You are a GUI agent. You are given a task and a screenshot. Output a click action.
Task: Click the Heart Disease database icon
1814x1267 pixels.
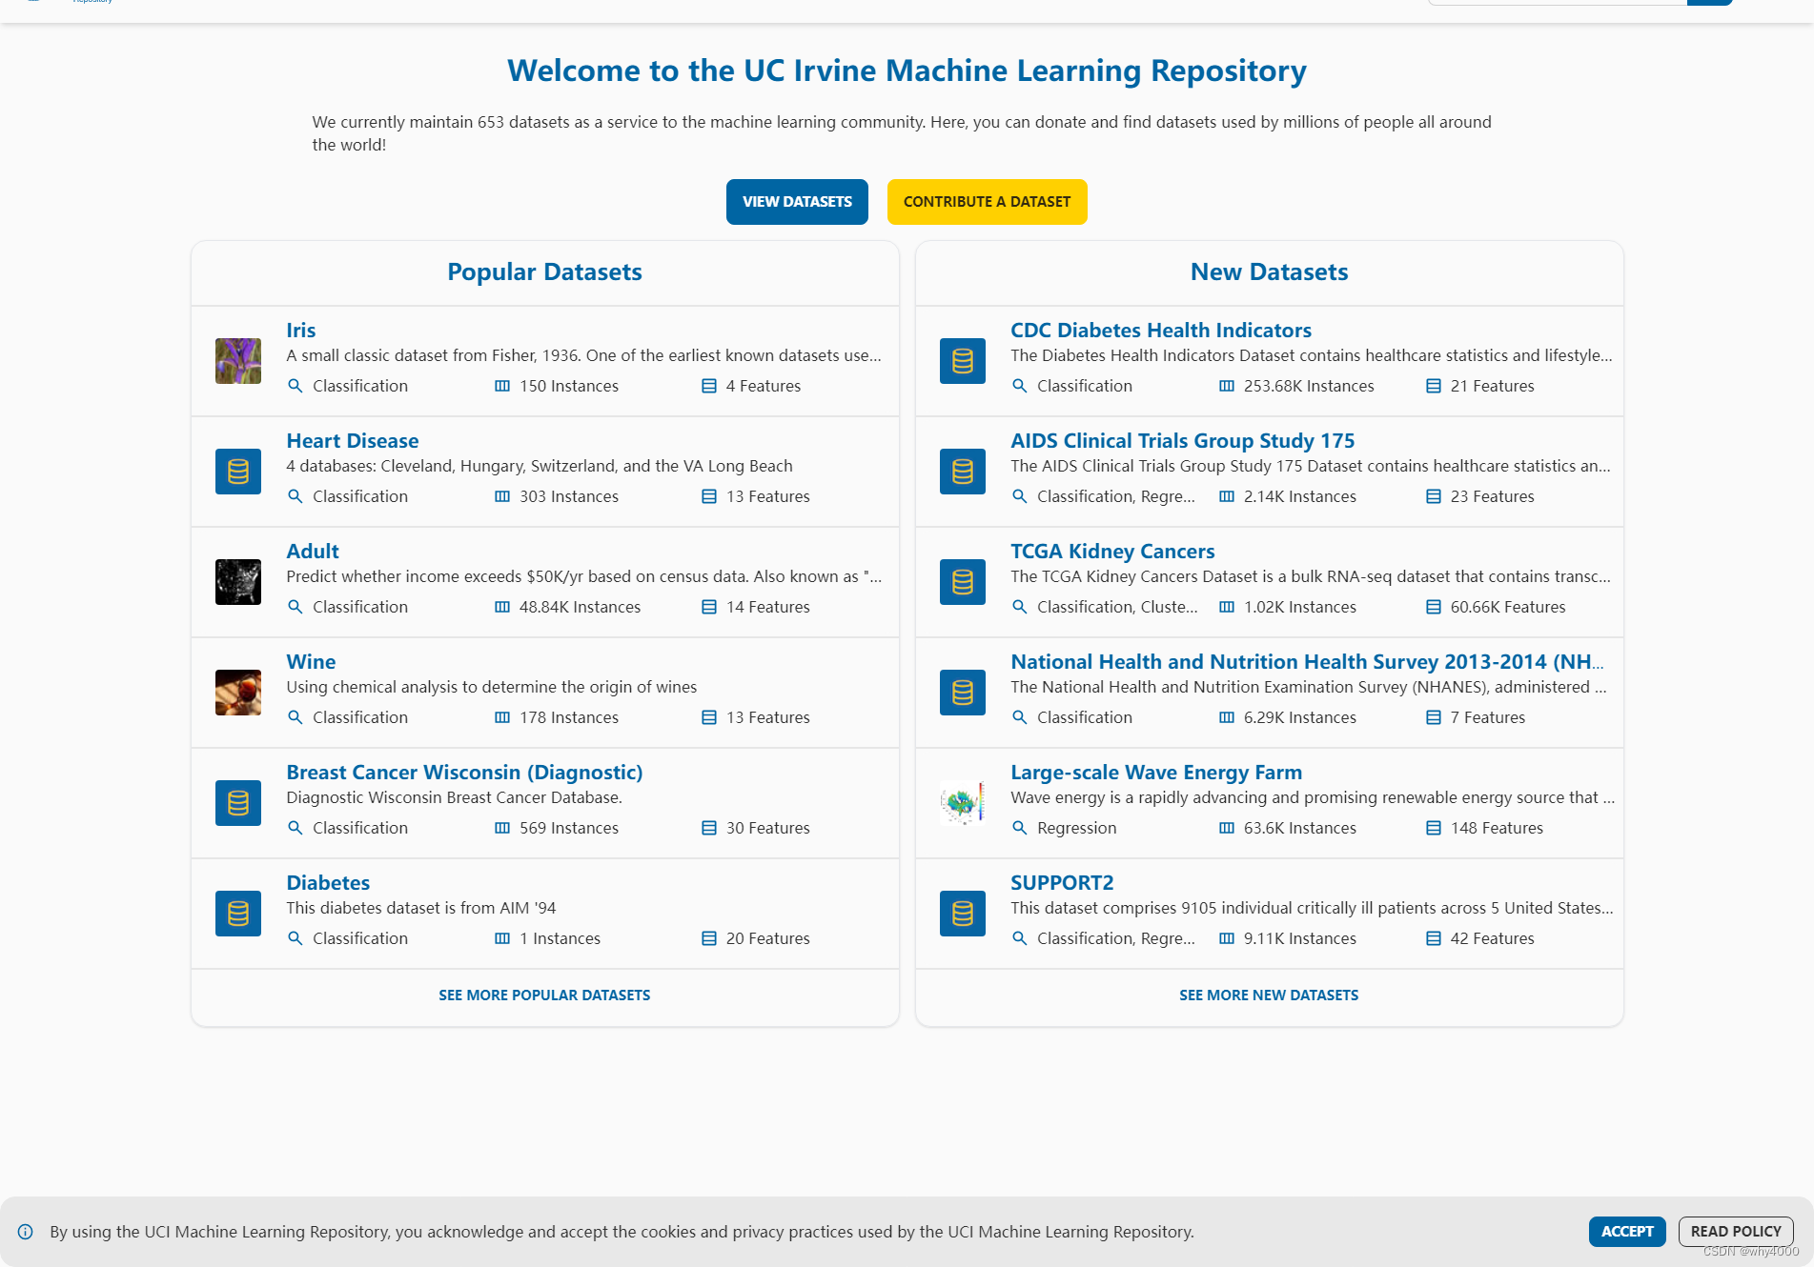click(x=238, y=472)
